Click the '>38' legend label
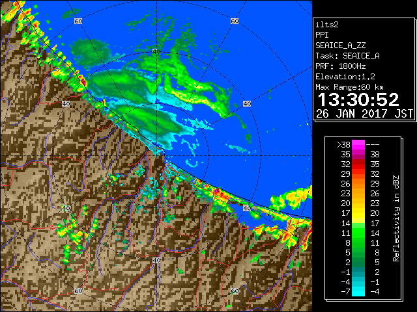Viewport: 417px width, 312px height. (x=343, y=144)
